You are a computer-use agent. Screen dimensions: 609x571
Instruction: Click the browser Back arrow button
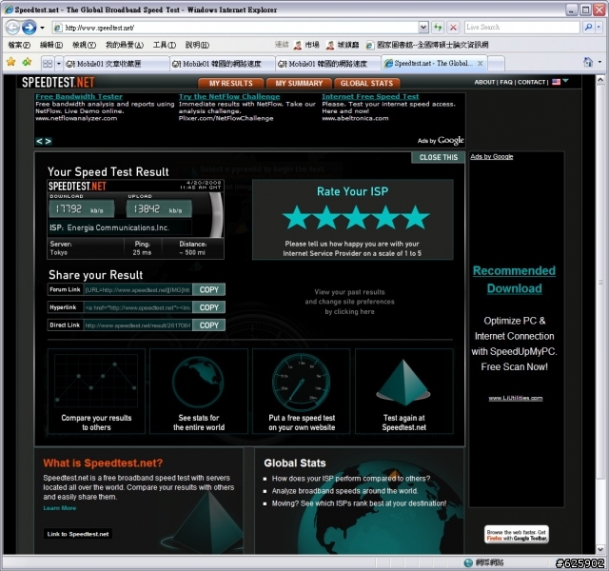click(12, 28)
